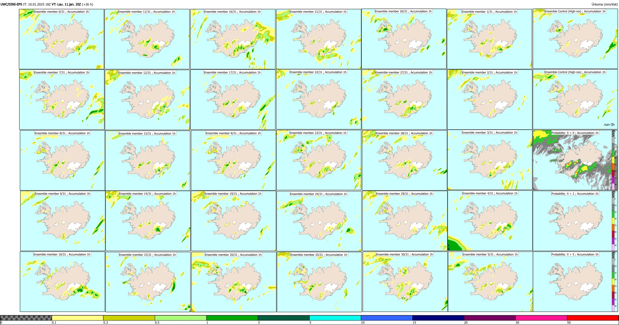Click the Ensemble member 5/31 map panel
This screenshot has height=325, width=619.
click(x=490, y=282)
